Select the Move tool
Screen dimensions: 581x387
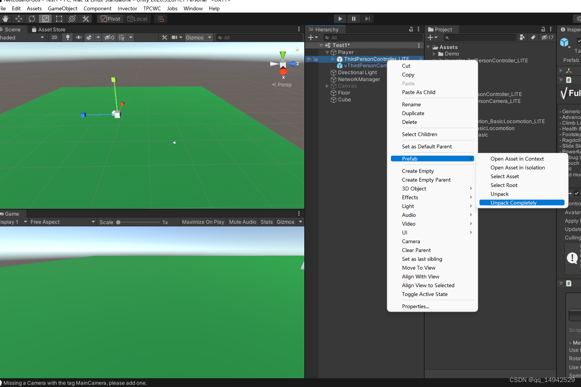coord(19,19)
